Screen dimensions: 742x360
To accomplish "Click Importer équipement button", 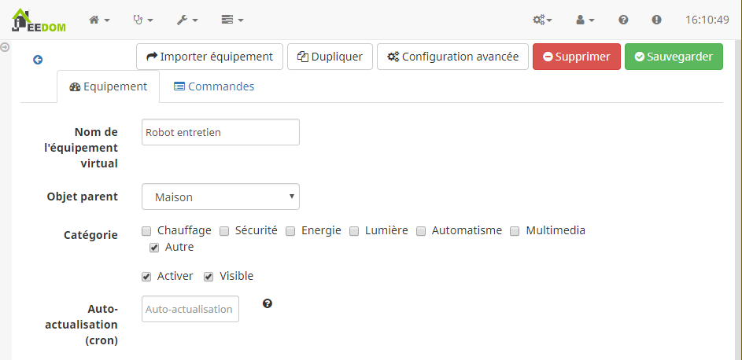I will (209, 57).
